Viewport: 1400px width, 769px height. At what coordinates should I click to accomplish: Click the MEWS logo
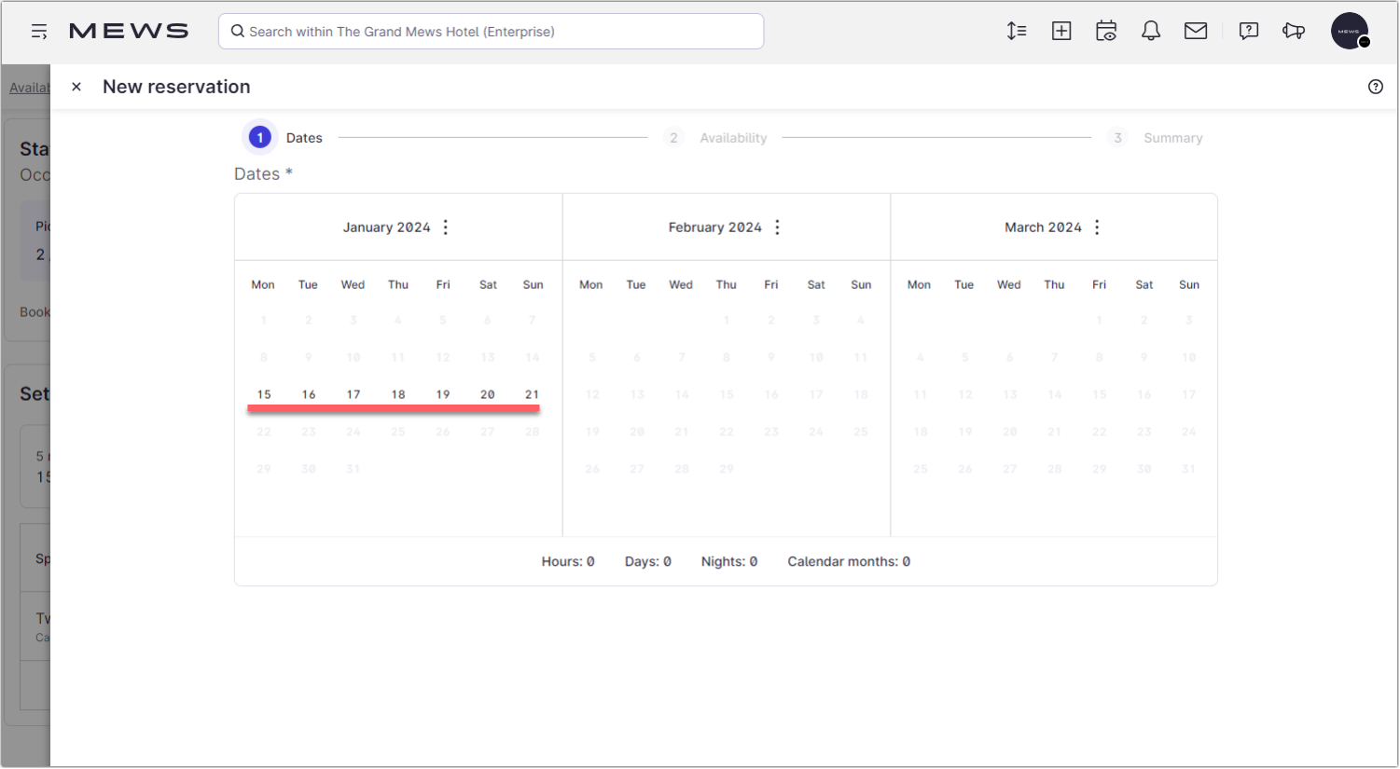coord(129,32)
